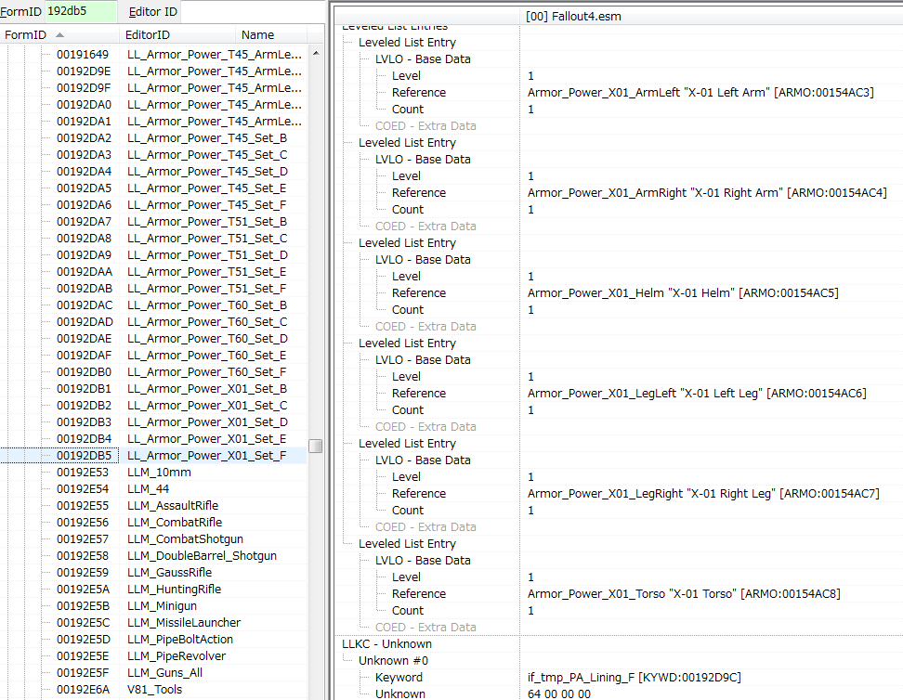Click FormID cell 00192E58
This screenshot has height=700, width=903.
(x=83, y=555)
